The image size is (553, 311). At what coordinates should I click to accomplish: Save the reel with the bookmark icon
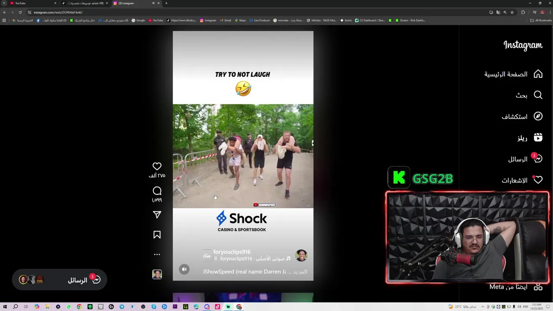point(157,235)
